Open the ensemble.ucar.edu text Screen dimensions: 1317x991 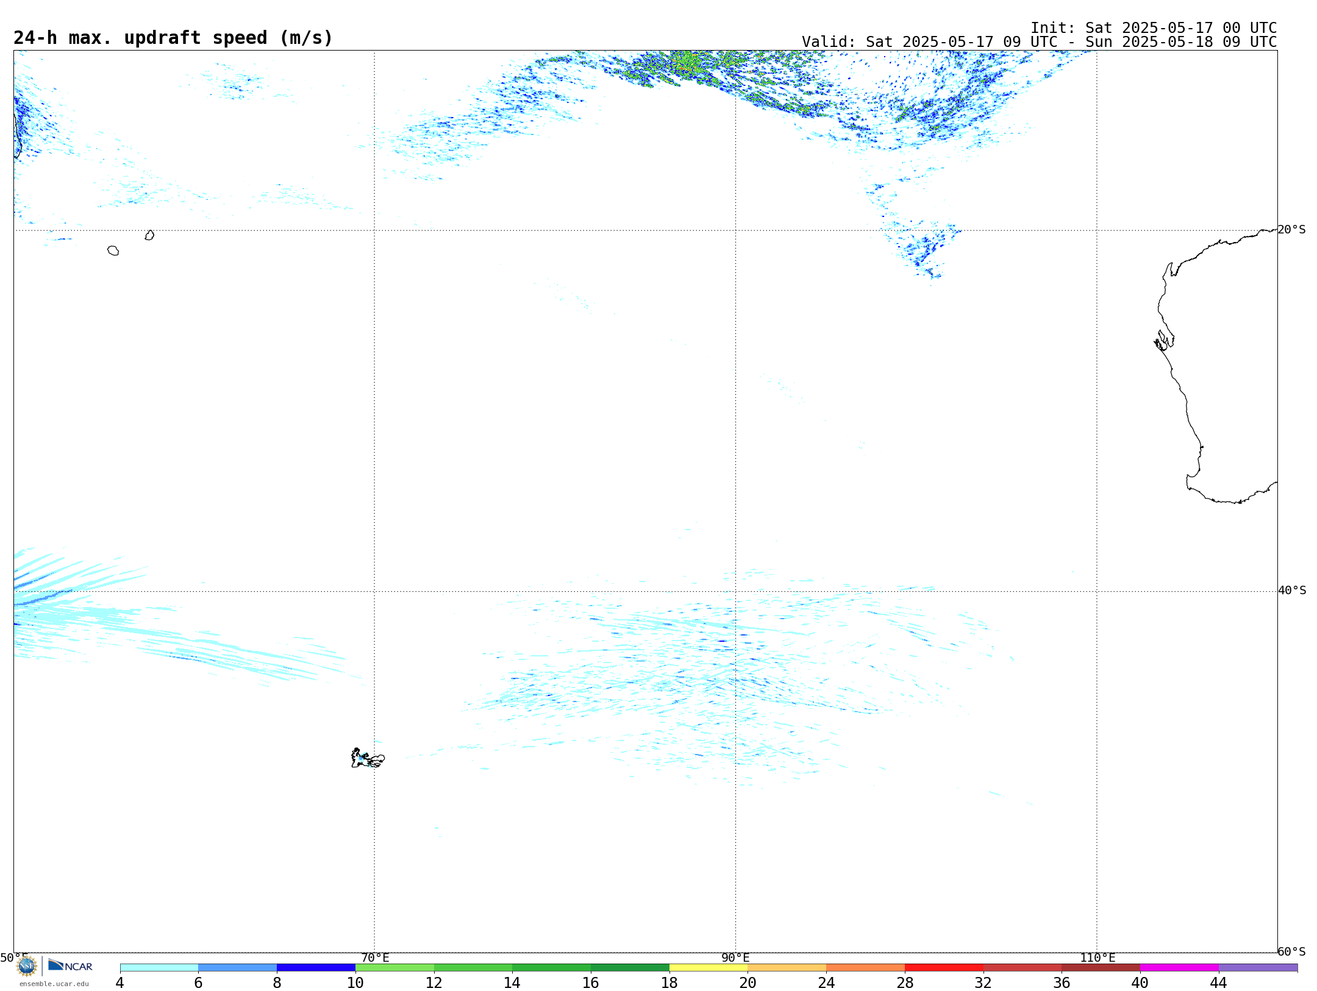tap(54, 984)
